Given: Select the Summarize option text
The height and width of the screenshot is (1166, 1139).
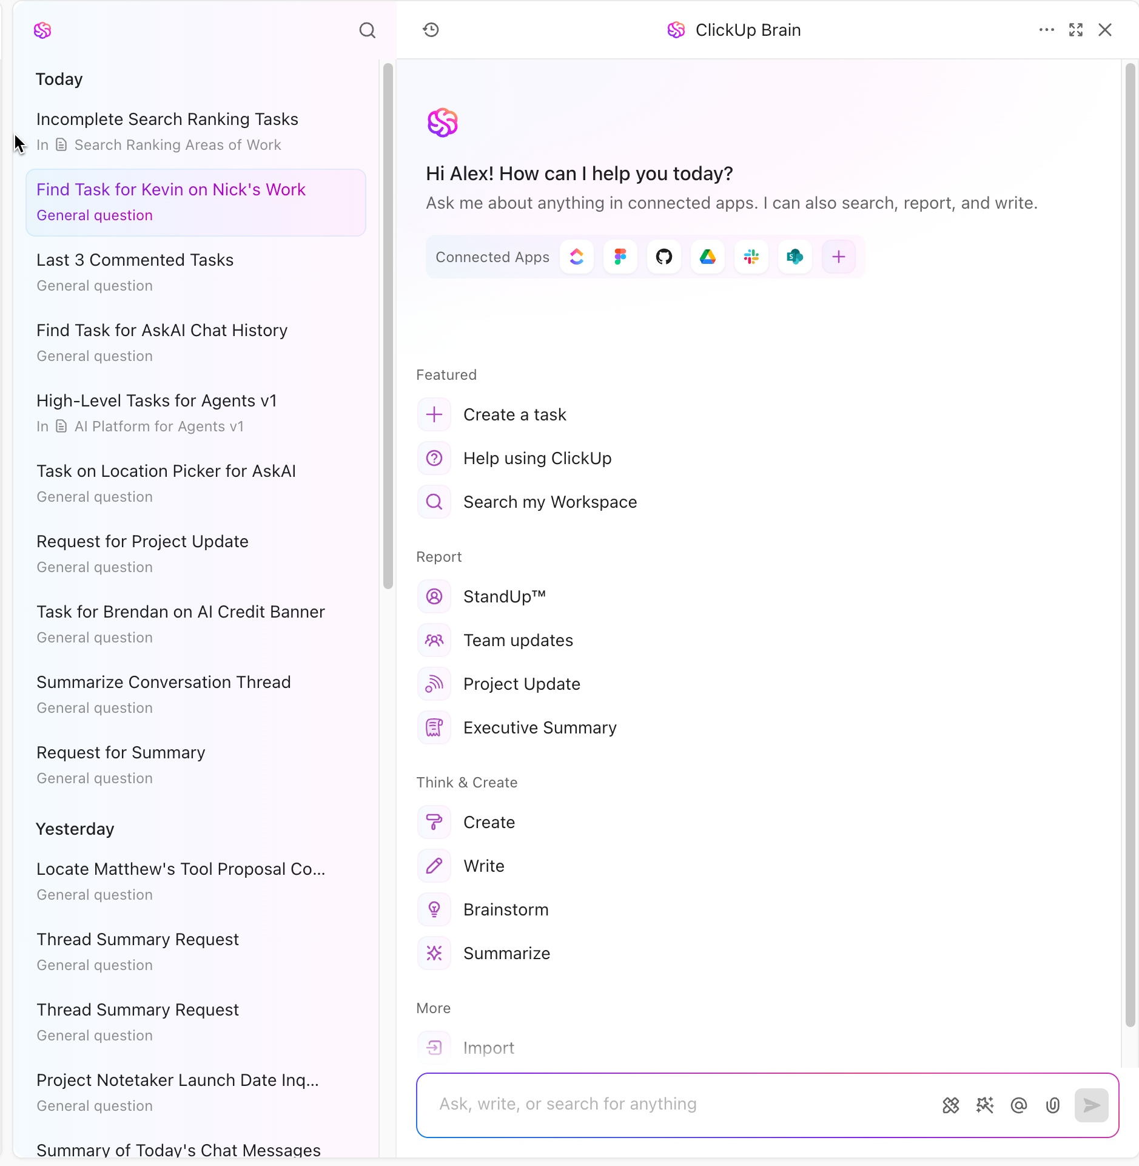Looking at the screenshot, I should click(x=507, y=953).
